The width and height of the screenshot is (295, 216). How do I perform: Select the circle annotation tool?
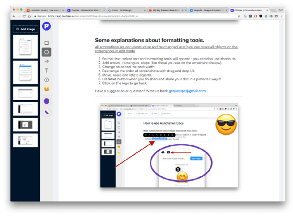click(46, 52)
